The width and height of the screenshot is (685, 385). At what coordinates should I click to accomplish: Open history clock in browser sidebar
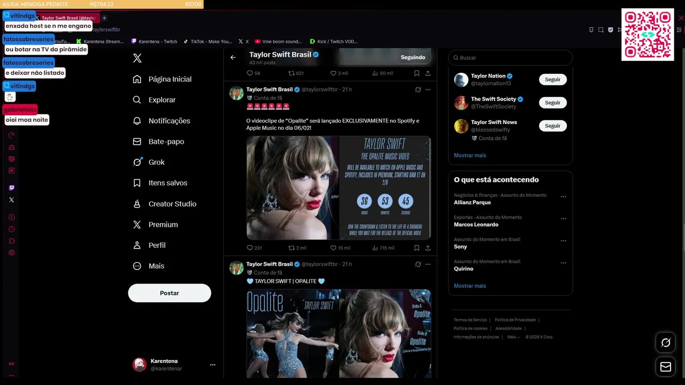tap(12, 229)
